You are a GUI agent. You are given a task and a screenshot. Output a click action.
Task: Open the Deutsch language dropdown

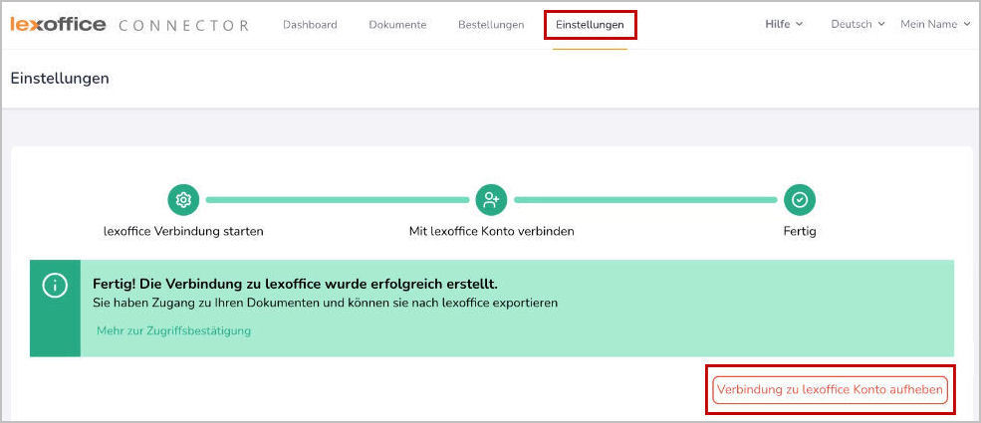click(858, 24)
